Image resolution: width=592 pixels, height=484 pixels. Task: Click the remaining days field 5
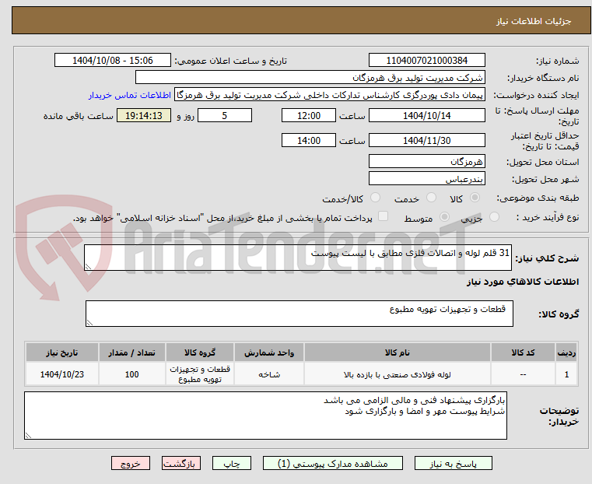tap(225, 115)
